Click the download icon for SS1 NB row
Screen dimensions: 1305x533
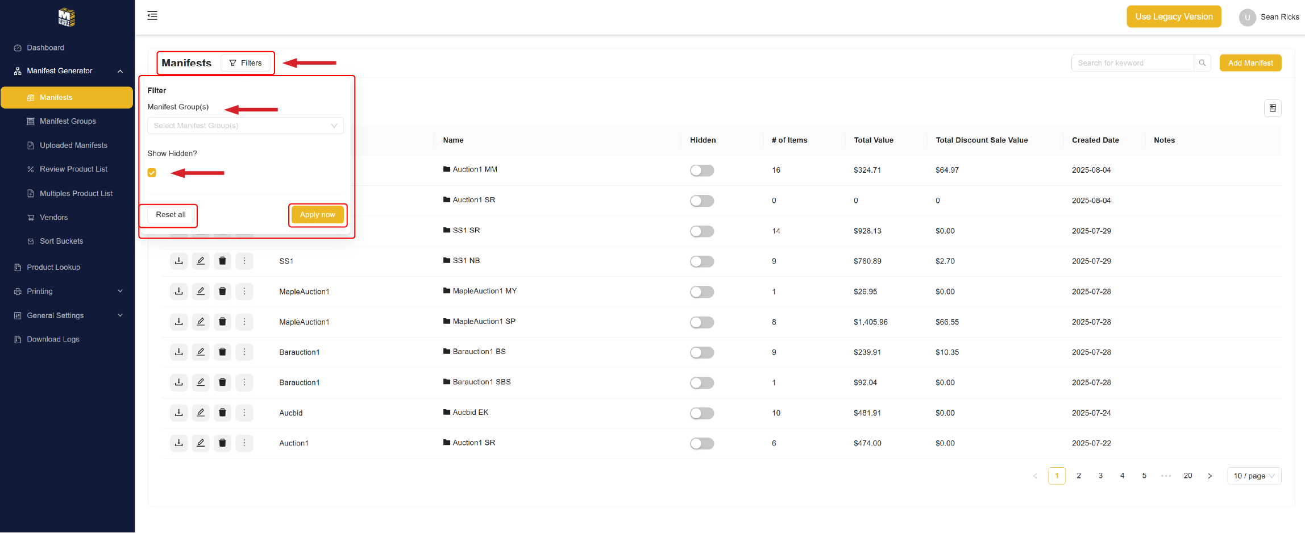pyautogui.click(x=178, y=261)
